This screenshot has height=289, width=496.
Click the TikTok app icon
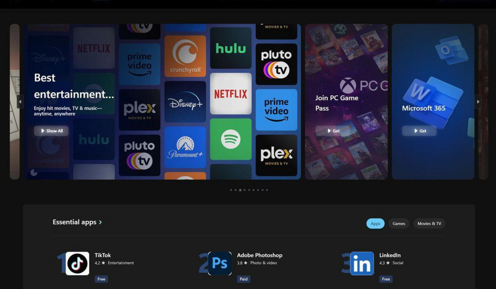(77, 263)
